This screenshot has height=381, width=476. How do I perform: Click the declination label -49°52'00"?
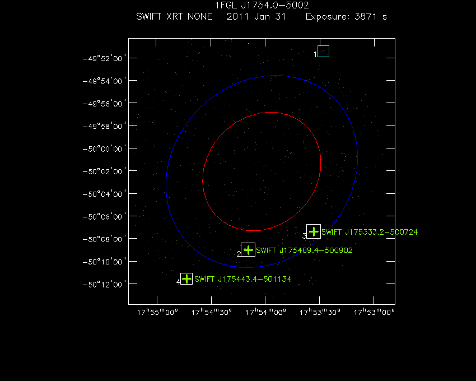coord(104,58)
